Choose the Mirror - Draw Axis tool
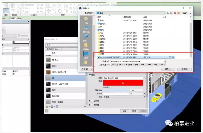The height and width of the screenshot is (133, 203). pyautogui.click(x=66, y=6)
